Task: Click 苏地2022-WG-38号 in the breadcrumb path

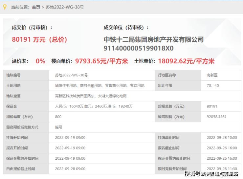Action: (64, 7)
